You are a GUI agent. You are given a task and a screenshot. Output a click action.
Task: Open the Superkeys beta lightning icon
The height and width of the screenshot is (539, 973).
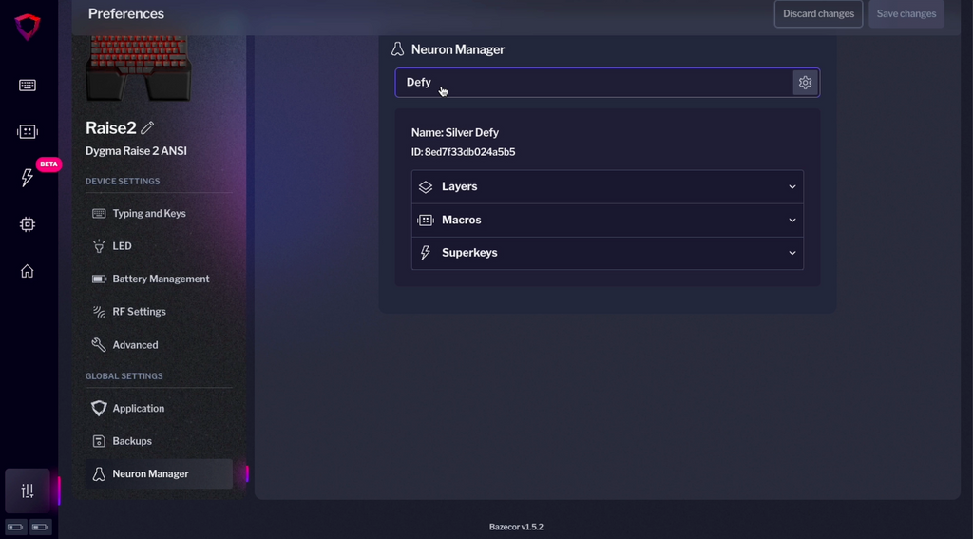point(28,178)
